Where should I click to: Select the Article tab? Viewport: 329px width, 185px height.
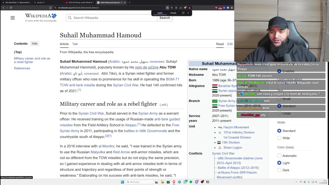click(64, 44)
